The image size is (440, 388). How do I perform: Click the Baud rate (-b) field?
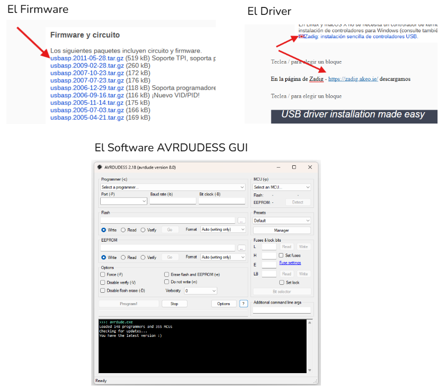click(x=173, y=201)
